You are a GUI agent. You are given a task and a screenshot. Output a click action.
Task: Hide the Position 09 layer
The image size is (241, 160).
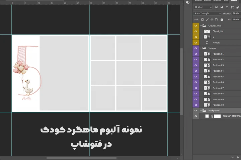pos(196,99)
